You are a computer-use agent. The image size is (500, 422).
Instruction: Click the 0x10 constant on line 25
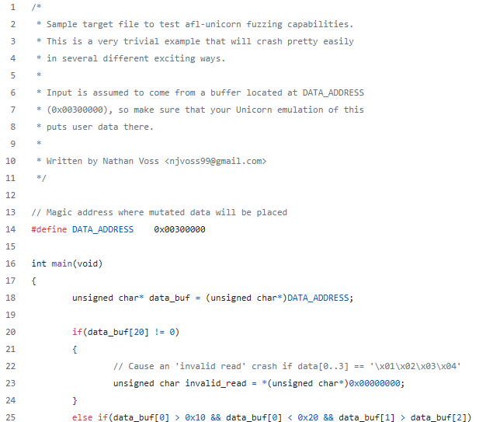point(195,417)
